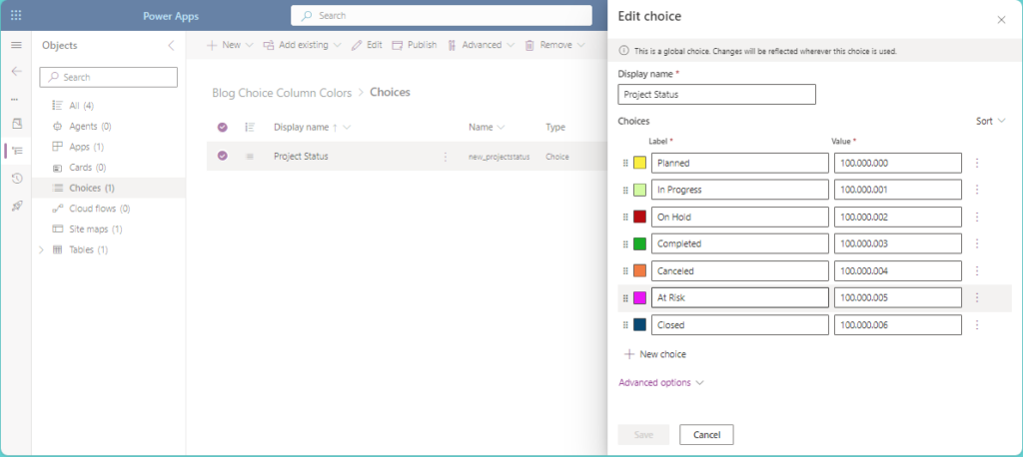The height and width of the screenshot is (457, 1023).
Task: Select the Objects tree icon in left rail
Action: coord(18,151)
